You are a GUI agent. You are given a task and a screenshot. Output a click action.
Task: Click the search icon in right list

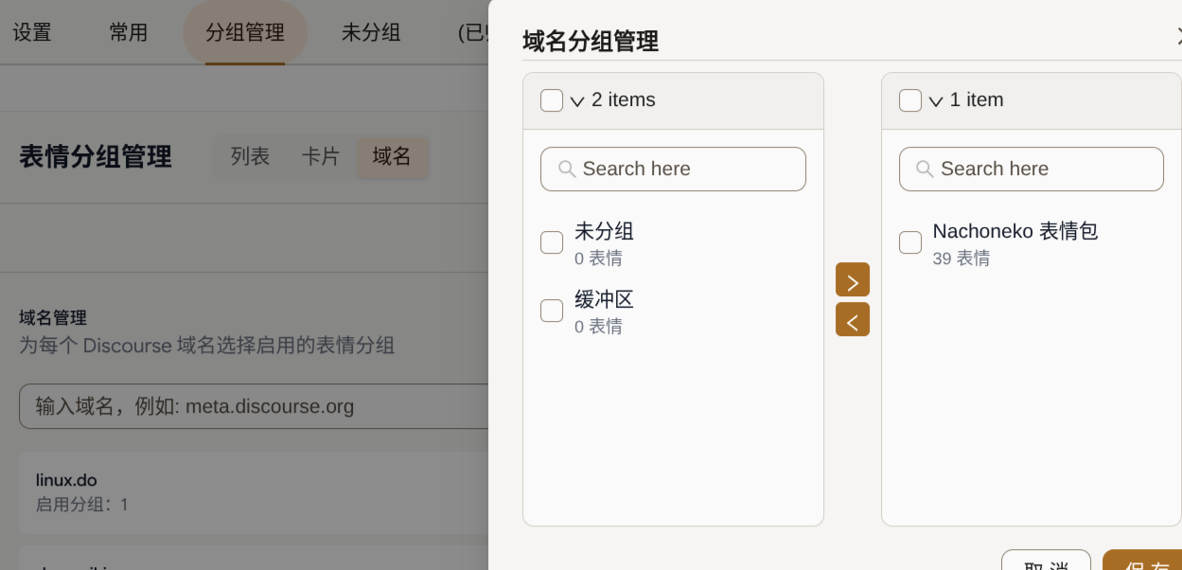[x=926, y=169]
